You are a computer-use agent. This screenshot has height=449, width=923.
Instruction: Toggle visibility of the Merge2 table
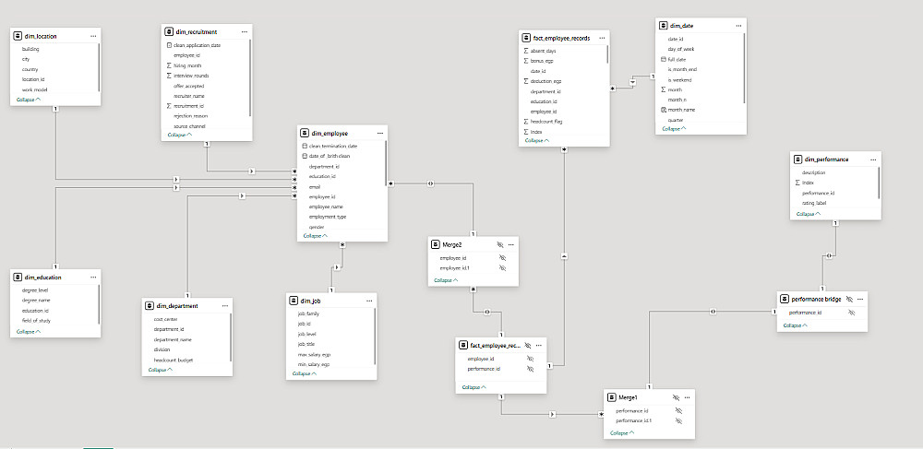499,244
